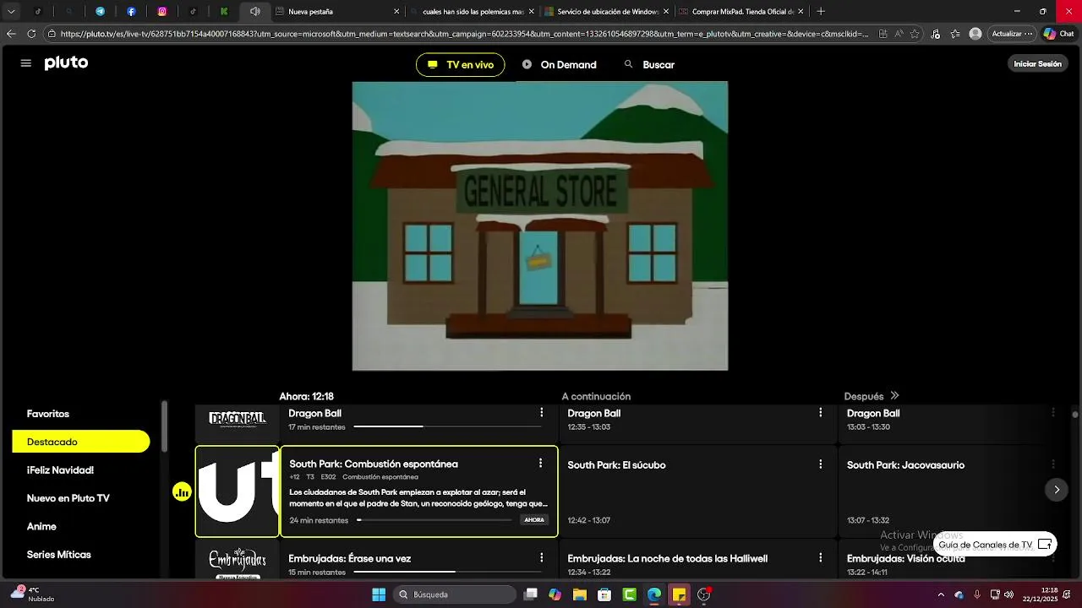Open Copilot Chat in browser
The height and width of the screenshot is (608, 1082).
1059,34
